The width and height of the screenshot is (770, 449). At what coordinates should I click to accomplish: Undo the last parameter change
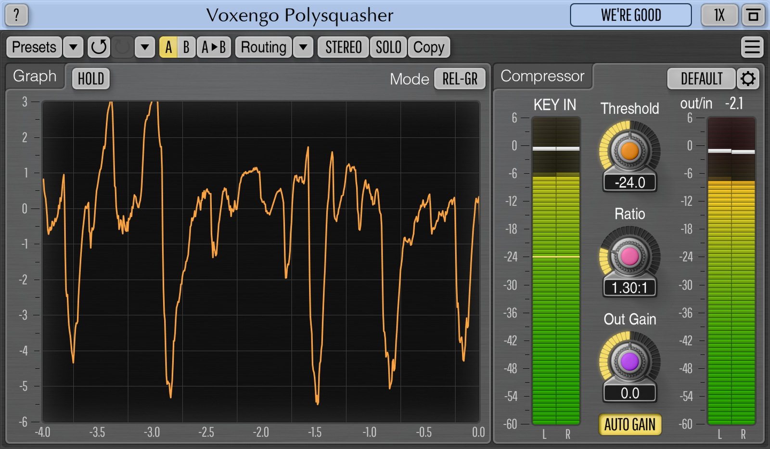(98, 47)
